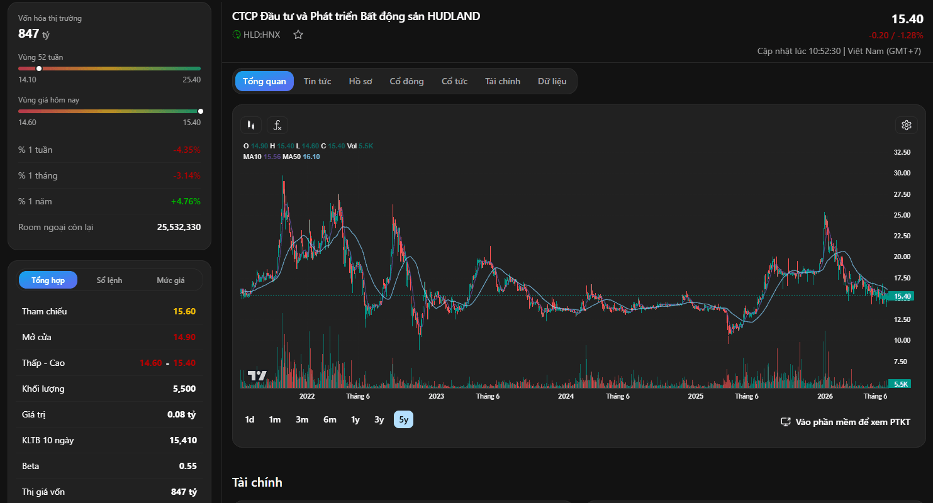
Task: Click the 15.40 current price label on the chart axis
Action: tap(902, 296)
